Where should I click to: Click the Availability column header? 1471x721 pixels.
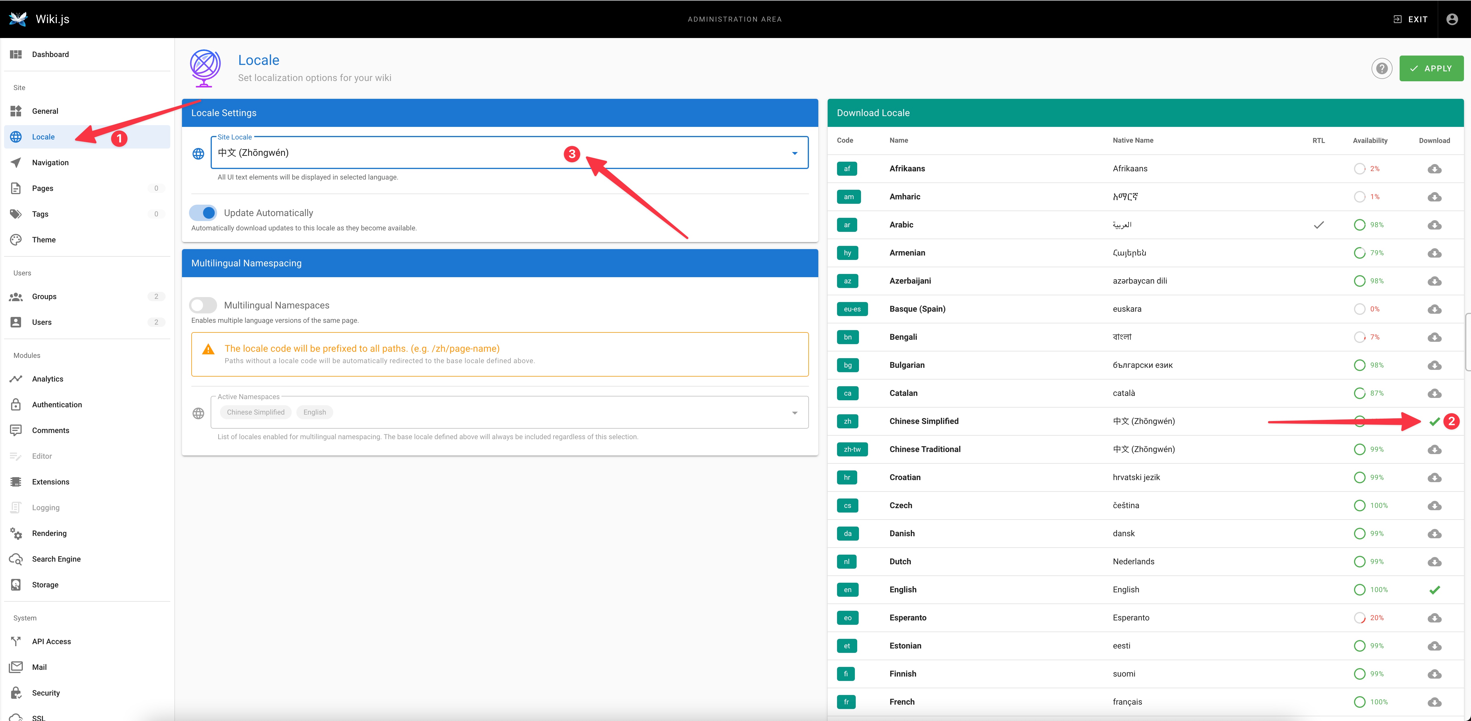[1370, 140]
